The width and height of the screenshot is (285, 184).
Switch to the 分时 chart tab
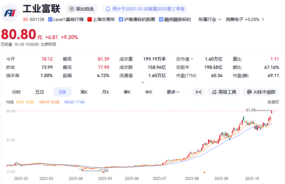tap(16, 92)
